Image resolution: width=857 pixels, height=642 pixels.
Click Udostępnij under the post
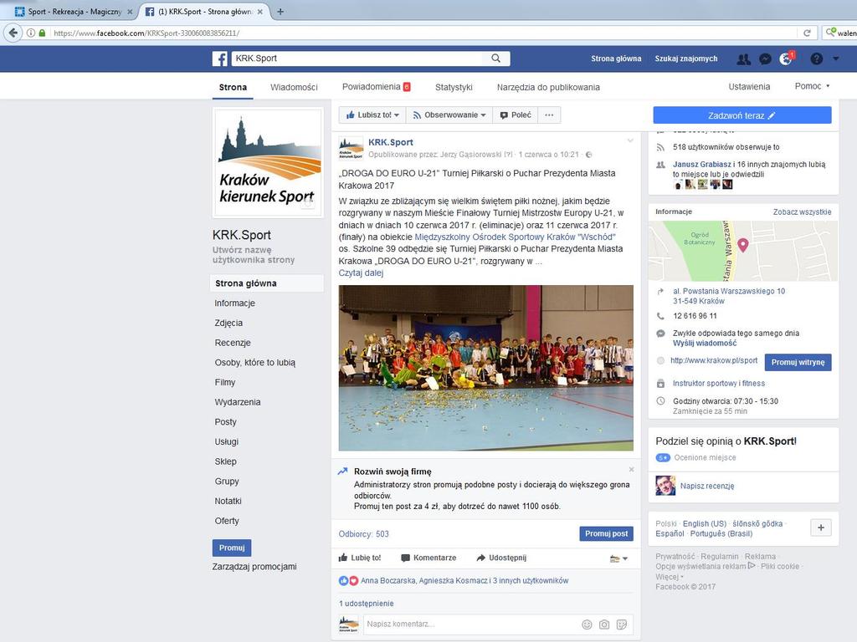click(x=501, y=558)
